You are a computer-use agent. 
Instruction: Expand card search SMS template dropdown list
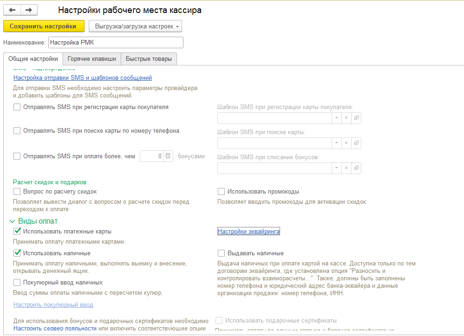[x=336, y=143]
